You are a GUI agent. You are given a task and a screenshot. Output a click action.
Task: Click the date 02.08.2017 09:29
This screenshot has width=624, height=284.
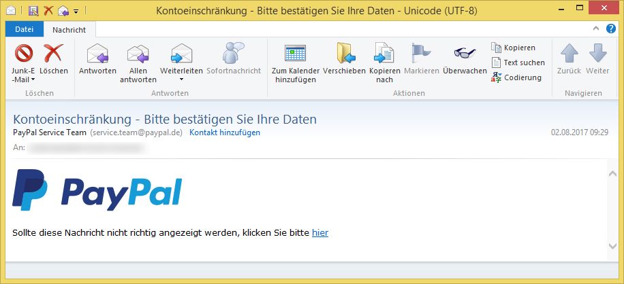pyautogui.click(x=580, y=132)
